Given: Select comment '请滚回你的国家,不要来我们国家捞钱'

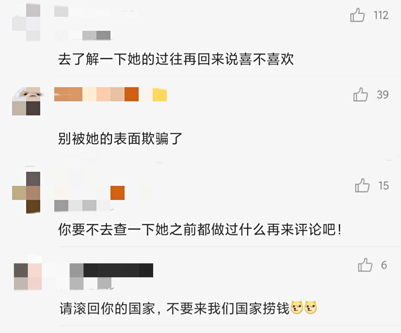Looking at the screenshot, I should [188, 308].
